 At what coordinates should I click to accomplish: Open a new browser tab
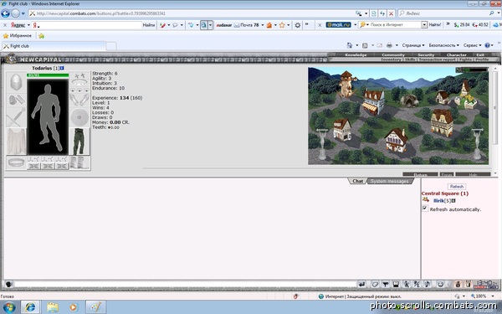[111, 46]
